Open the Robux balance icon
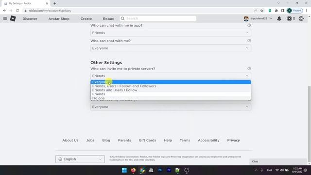Screen dimensions: 311x175 289,18
